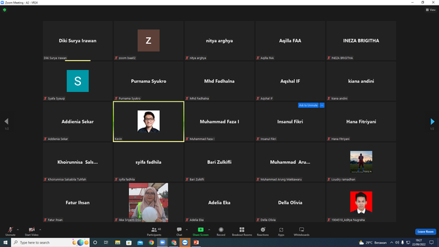The height and width of the screenshot is (247, 439).
Task: Open the Participants panel
Action: click(x=154, y=231)
